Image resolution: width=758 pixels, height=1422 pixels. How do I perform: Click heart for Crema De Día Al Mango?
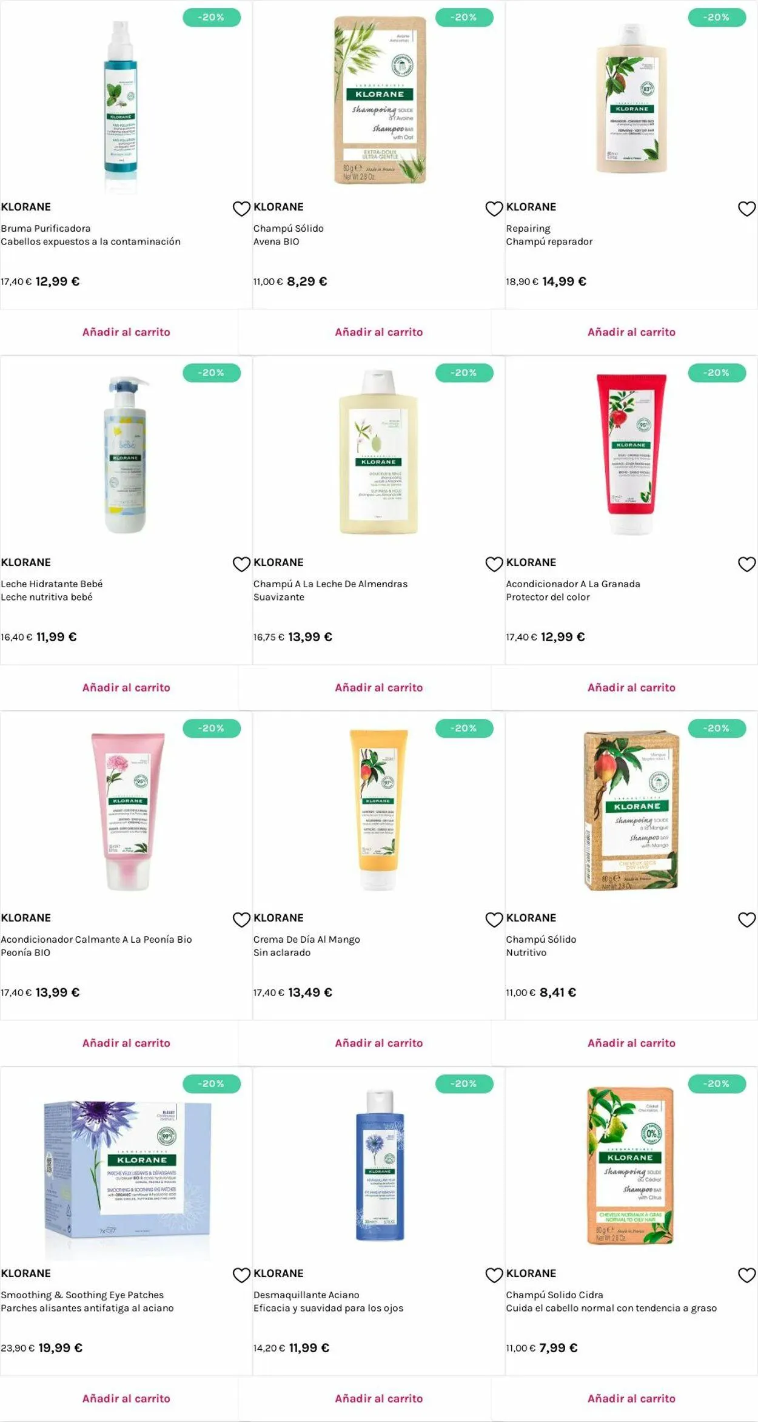pyautogui.click(x=494, y=920)
